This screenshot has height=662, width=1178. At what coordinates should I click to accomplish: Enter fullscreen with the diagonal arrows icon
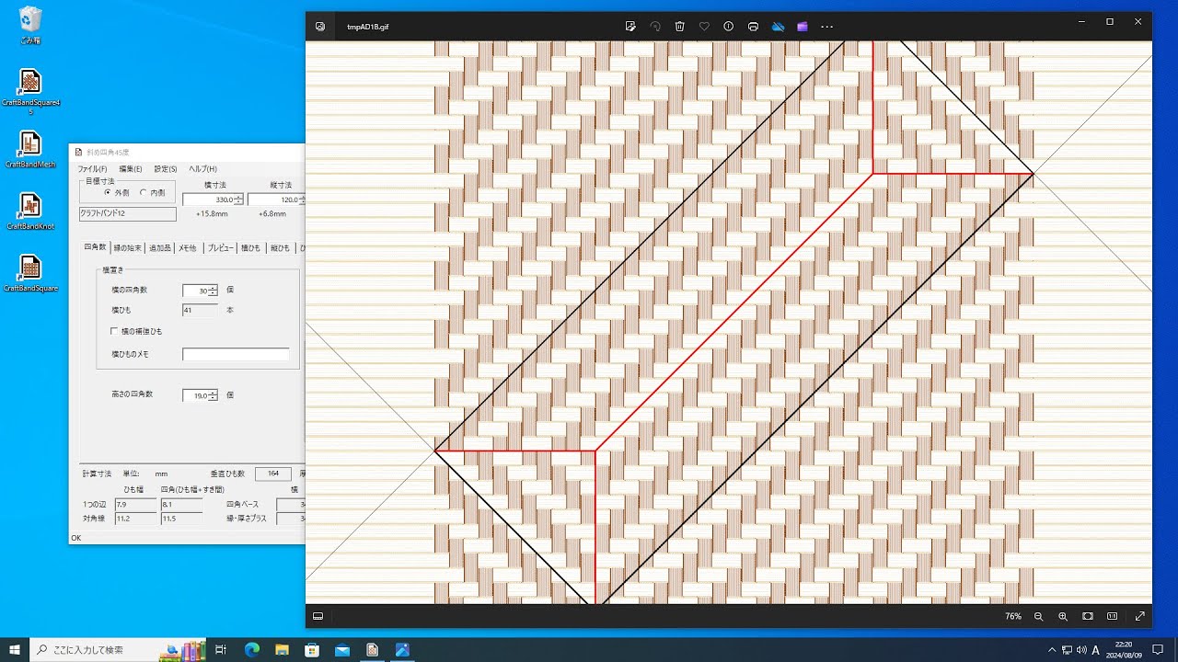pyautogui.click(x=1140, y=616)
